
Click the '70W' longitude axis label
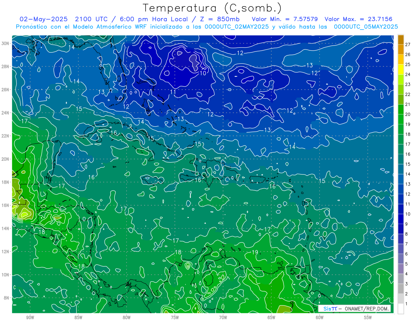[x=223, y=317]
